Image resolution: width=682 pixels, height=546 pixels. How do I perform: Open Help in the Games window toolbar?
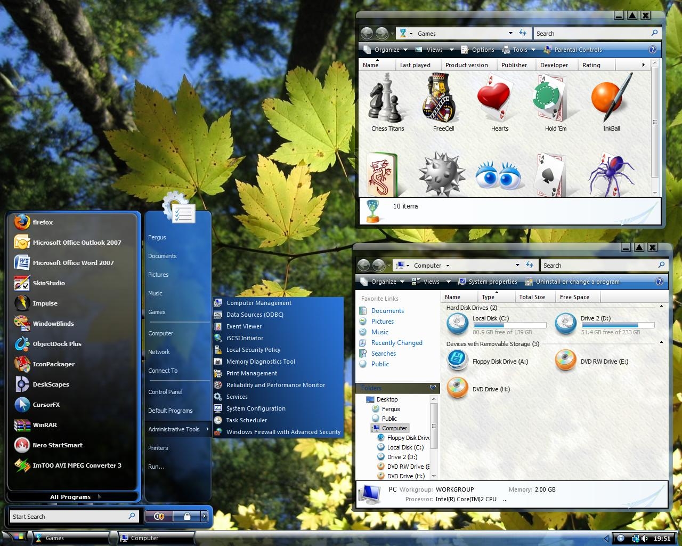point(652,50)
